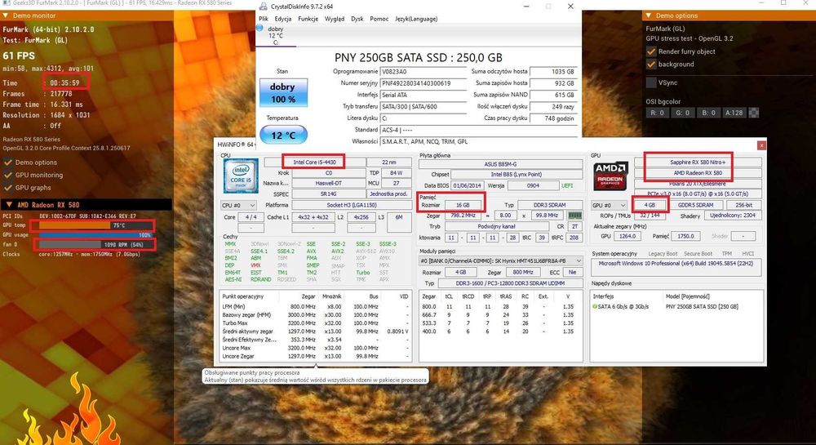This screenshot has width=816, height=445.
Task: Collapse the AMD Radeon RX 580 section
Action: pyautogui.click(x=9, y=205)
